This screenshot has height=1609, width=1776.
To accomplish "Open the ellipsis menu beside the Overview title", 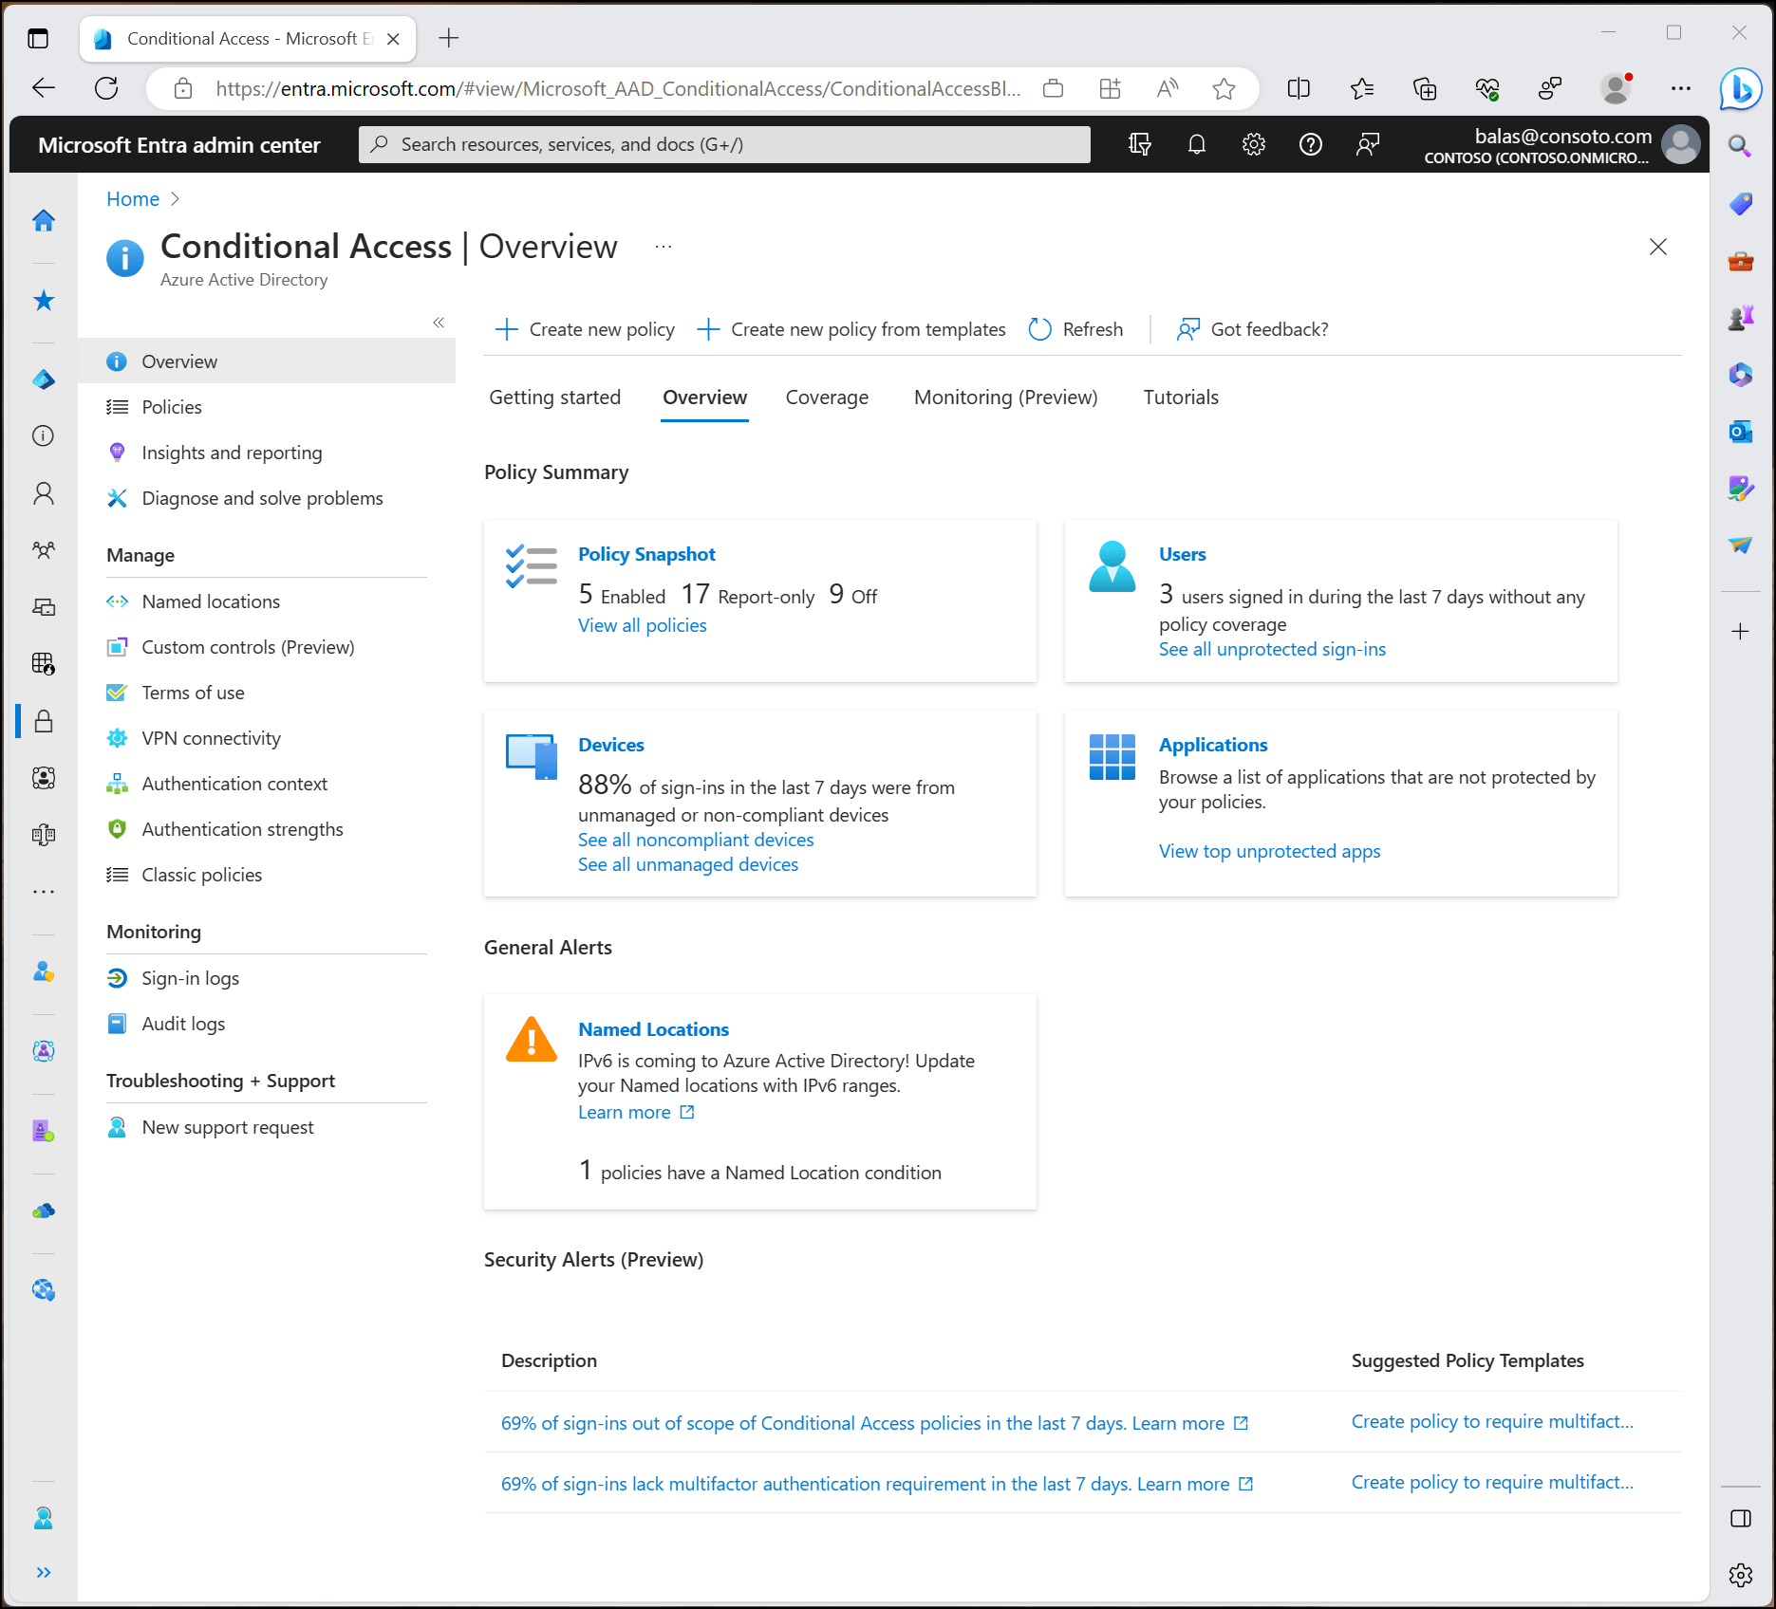I will coord(663,246).
